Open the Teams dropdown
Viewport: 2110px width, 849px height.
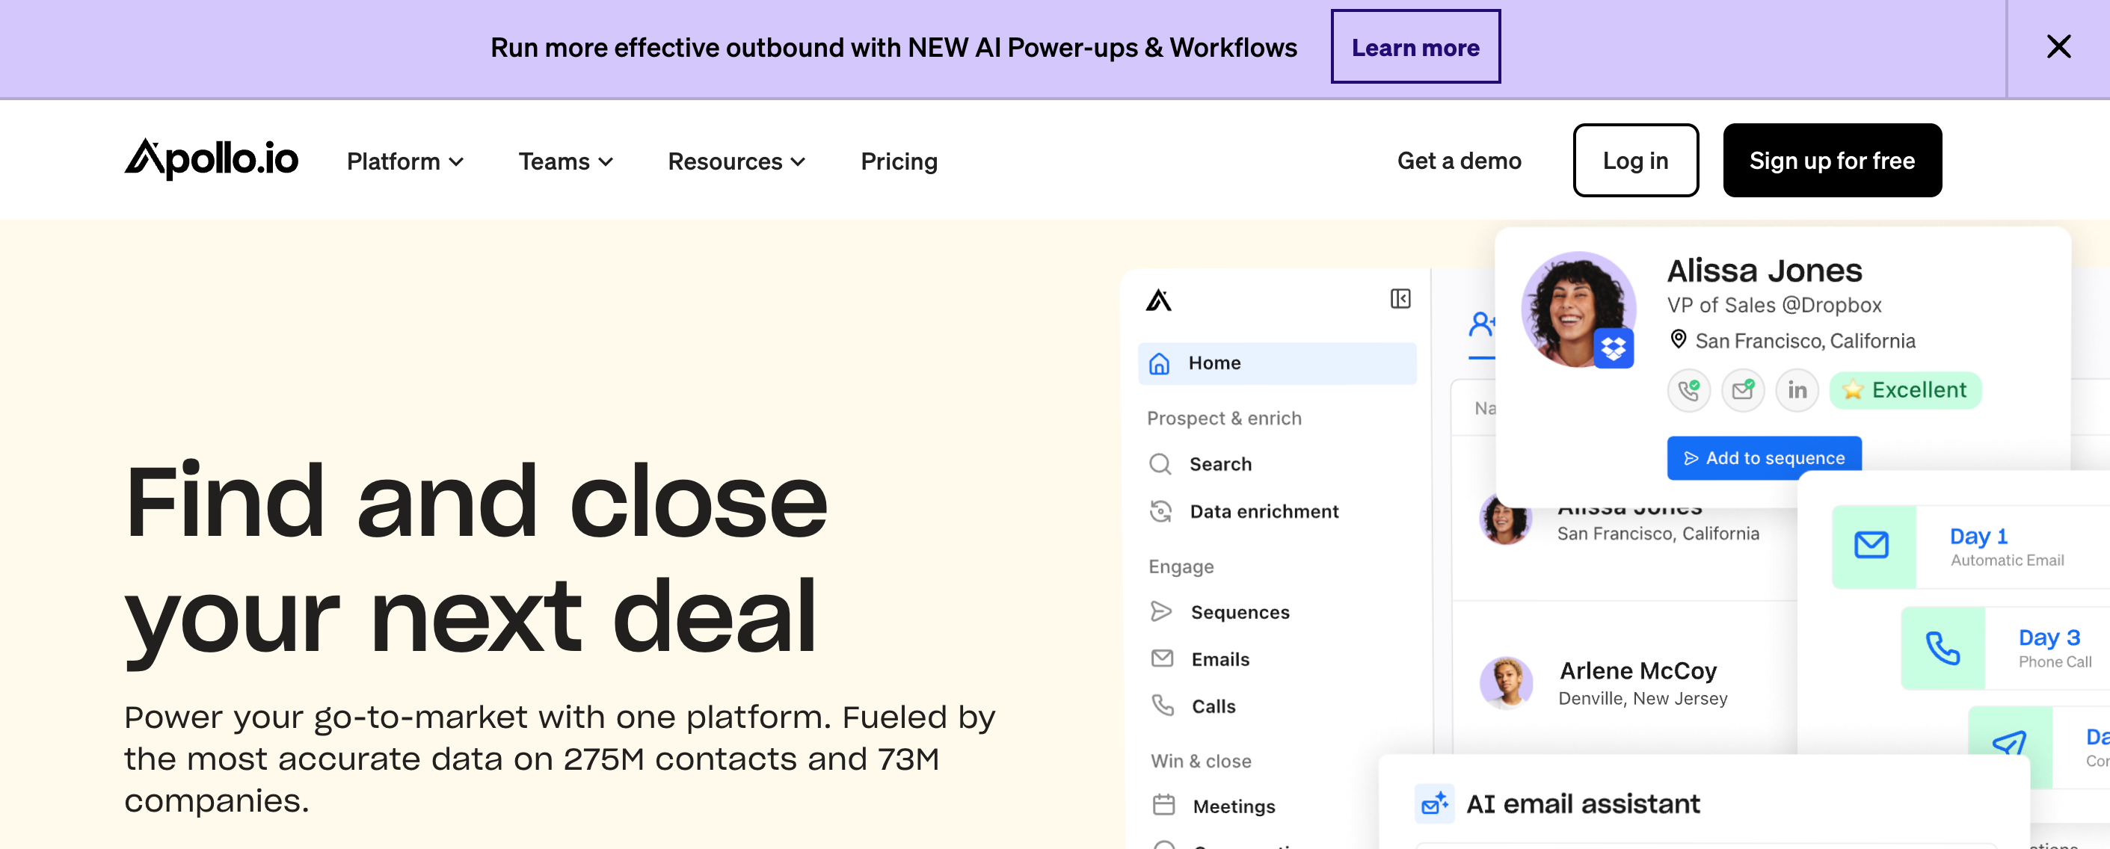click(565, 161)
